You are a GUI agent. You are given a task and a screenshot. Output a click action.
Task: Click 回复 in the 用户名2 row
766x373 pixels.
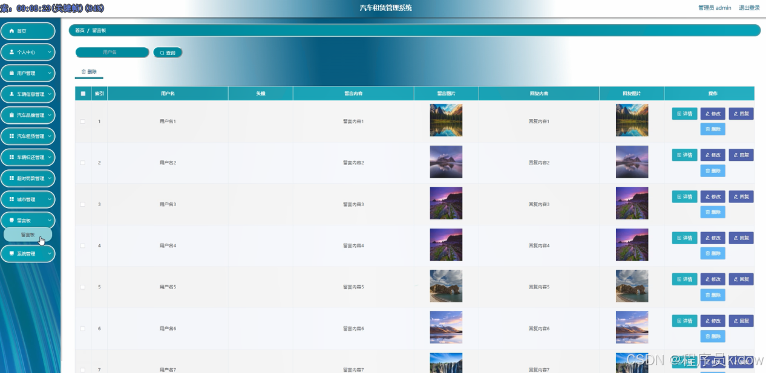pos(741,155)
